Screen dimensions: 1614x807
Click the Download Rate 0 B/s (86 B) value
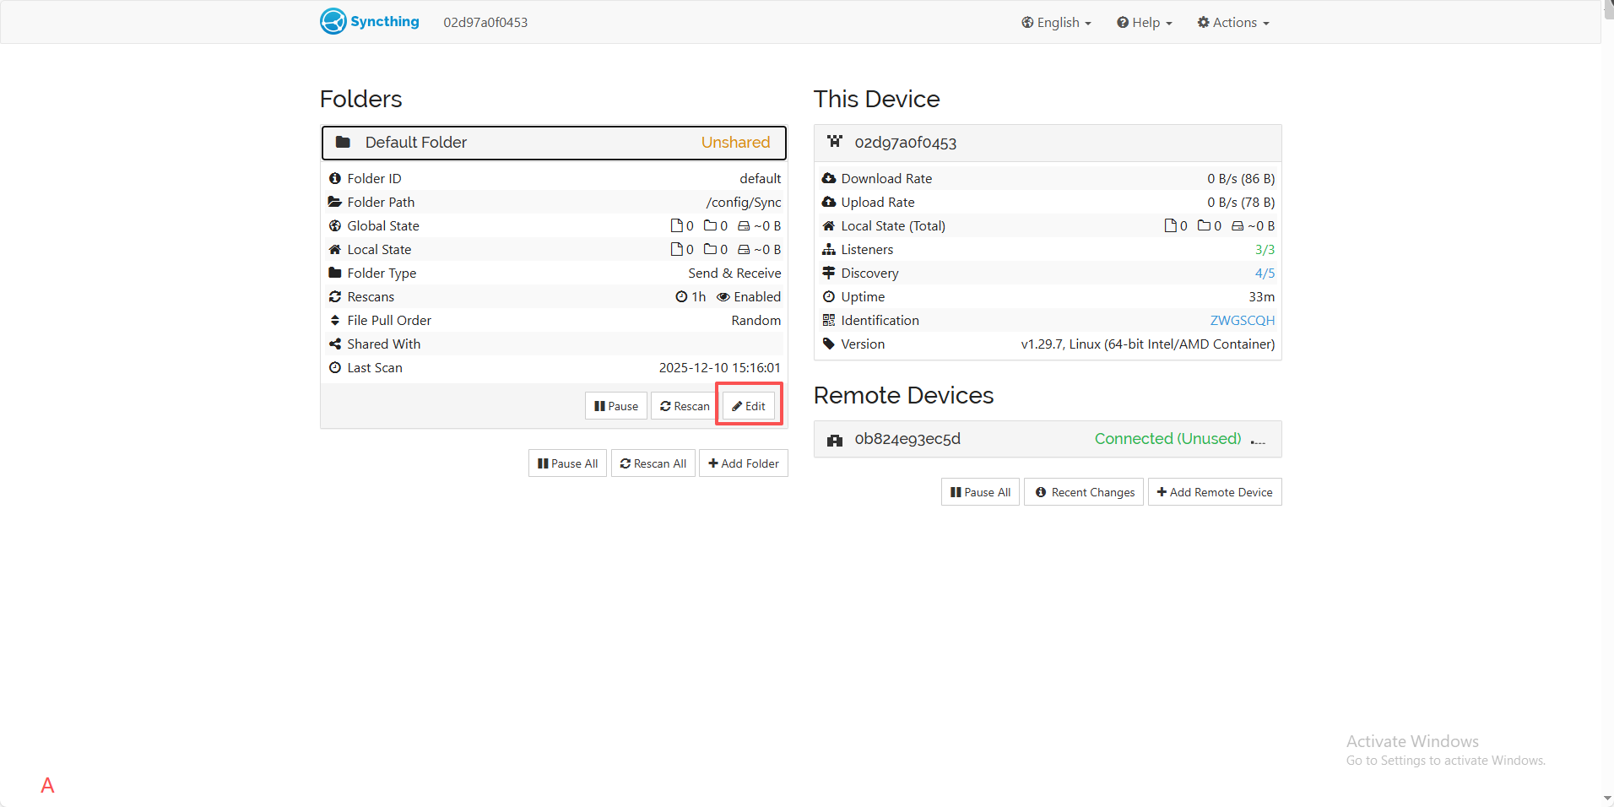pos(1241,178)
